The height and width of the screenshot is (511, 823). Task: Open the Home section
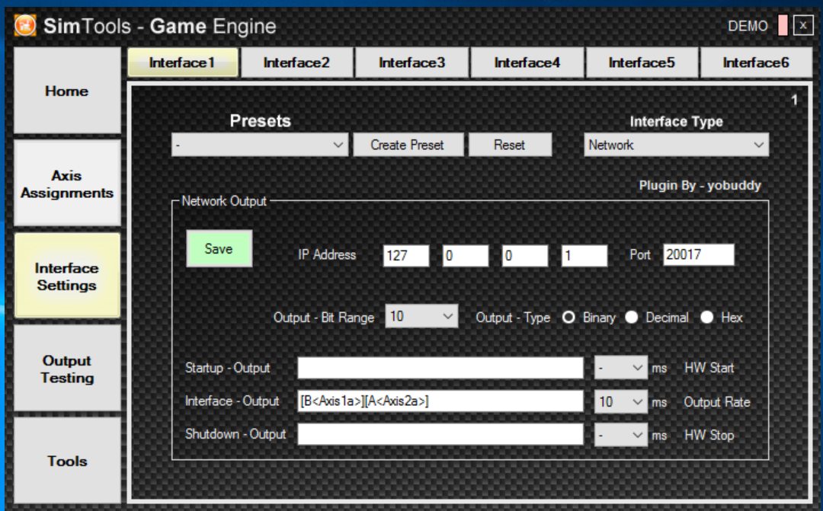pos(67,91)
